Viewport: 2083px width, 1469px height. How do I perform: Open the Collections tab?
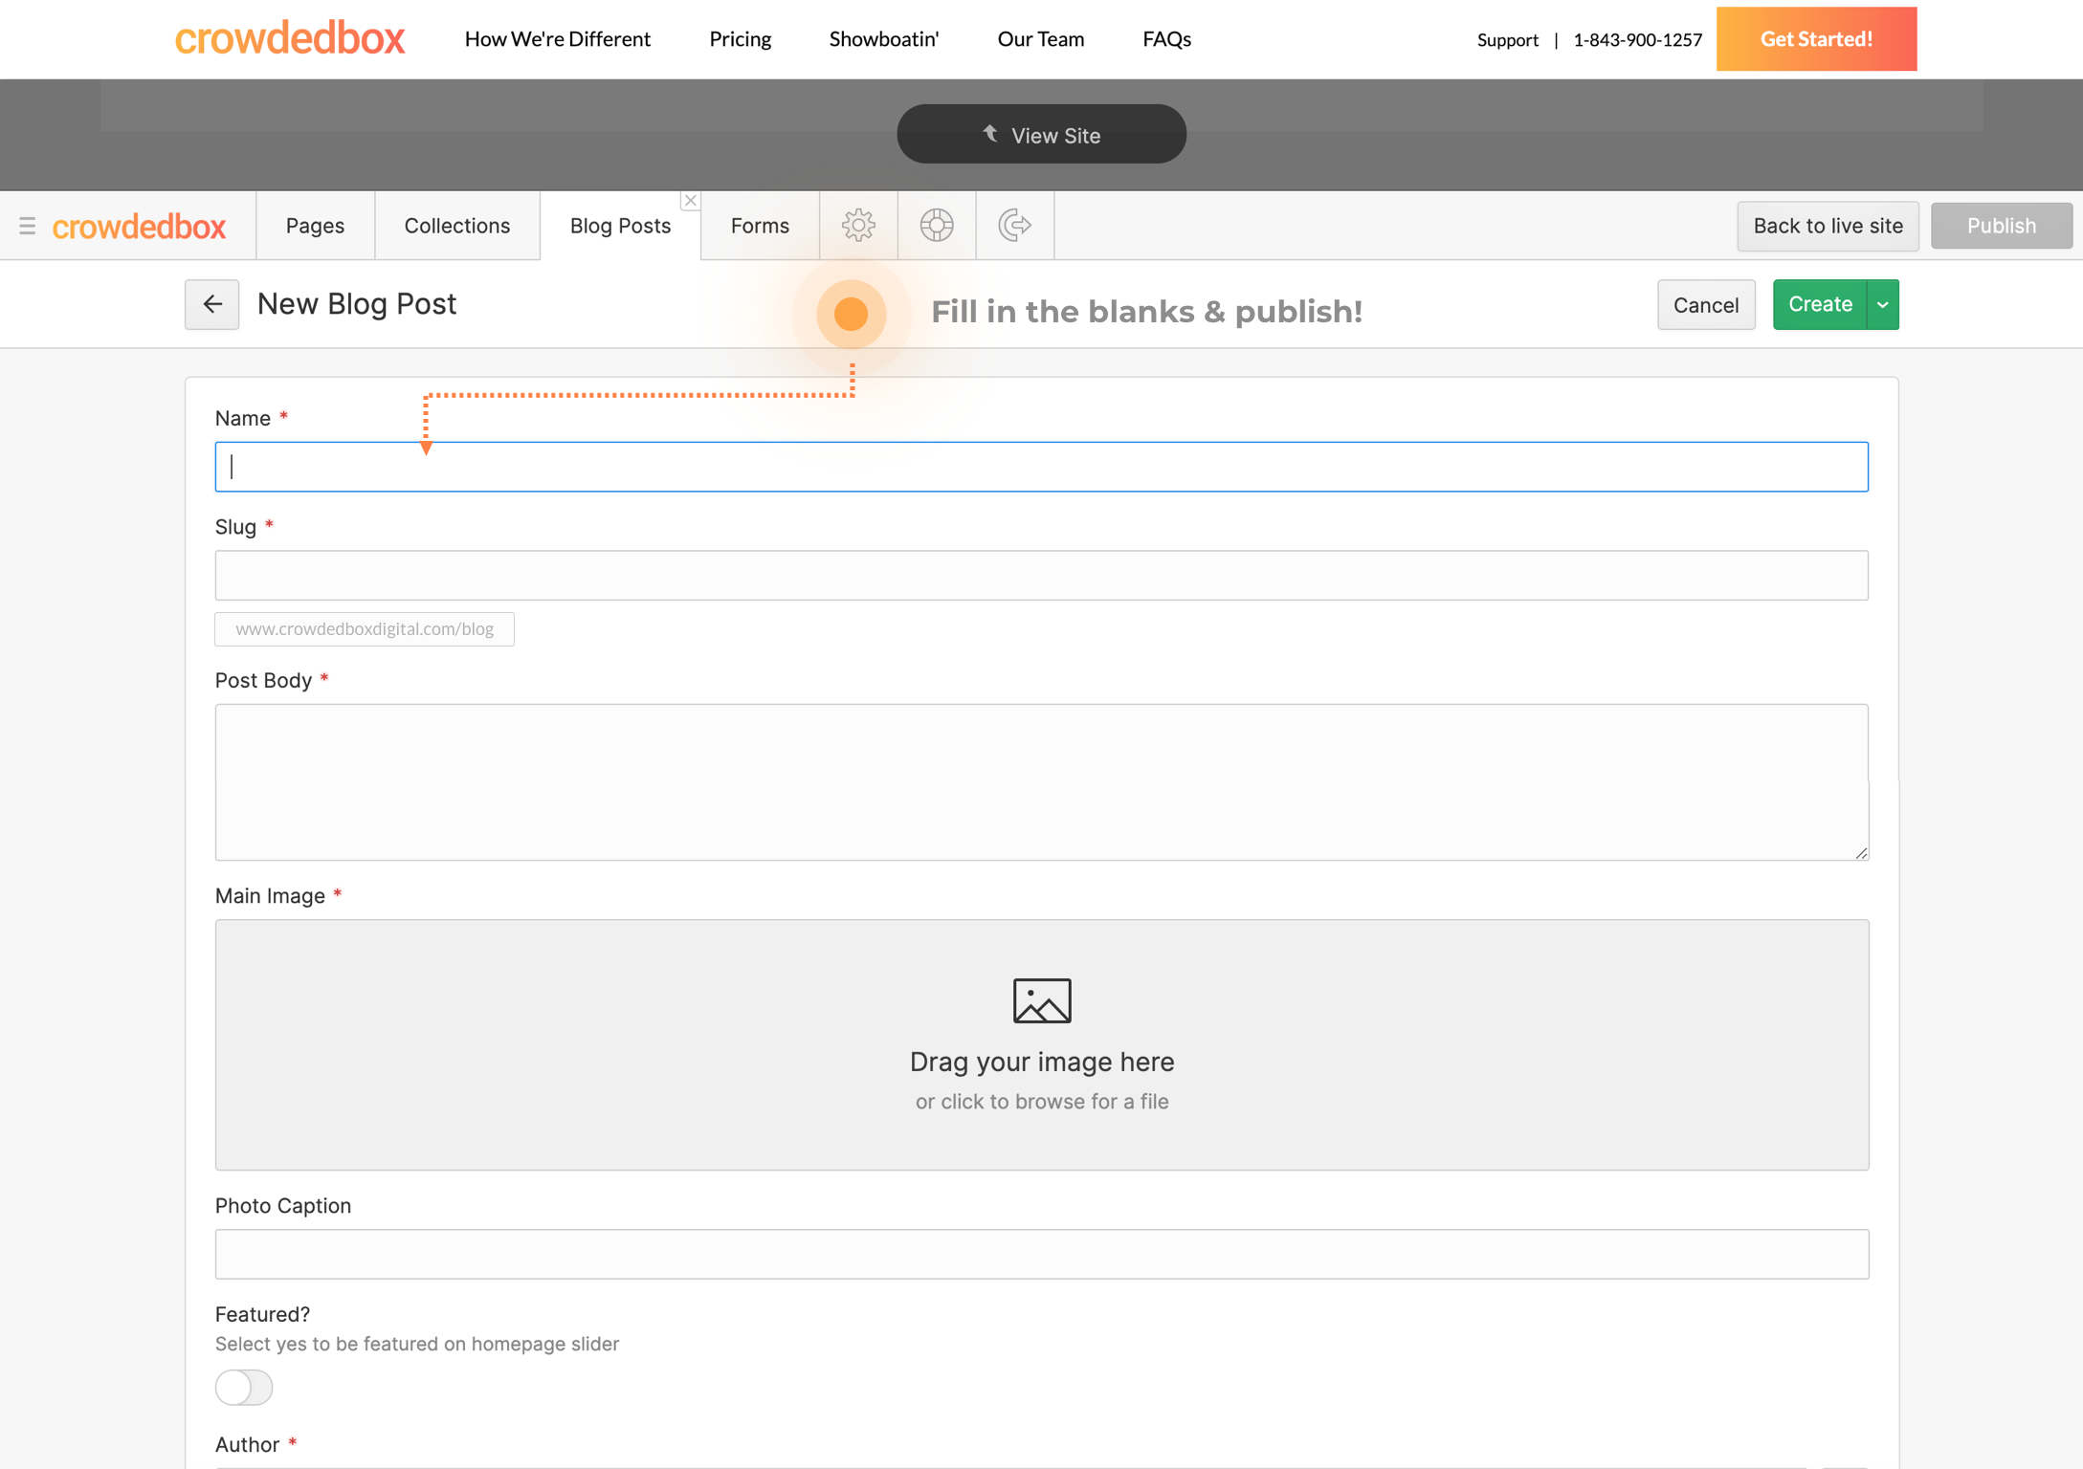pyautogui.click(x=456, y=226)
